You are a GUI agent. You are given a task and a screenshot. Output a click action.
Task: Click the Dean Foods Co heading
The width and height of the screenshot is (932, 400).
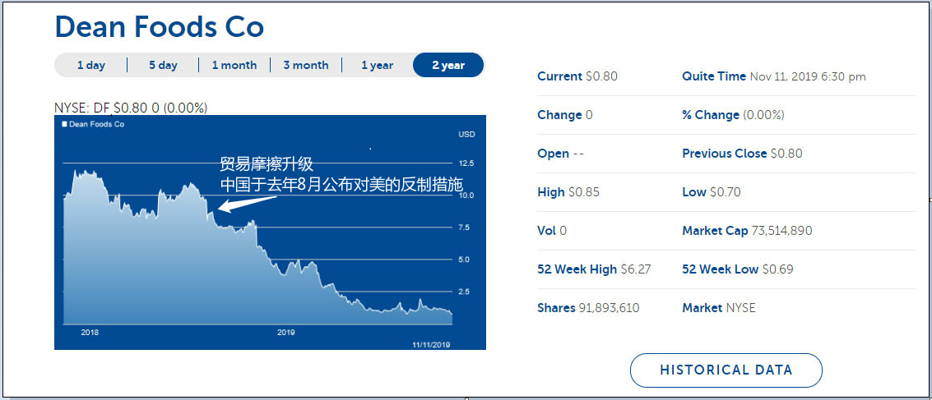coord(160,27)
